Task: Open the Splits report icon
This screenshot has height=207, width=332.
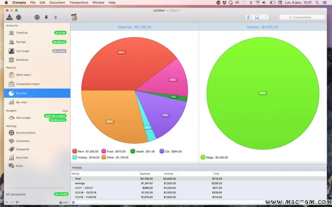Action: click(x=12, y=75)
